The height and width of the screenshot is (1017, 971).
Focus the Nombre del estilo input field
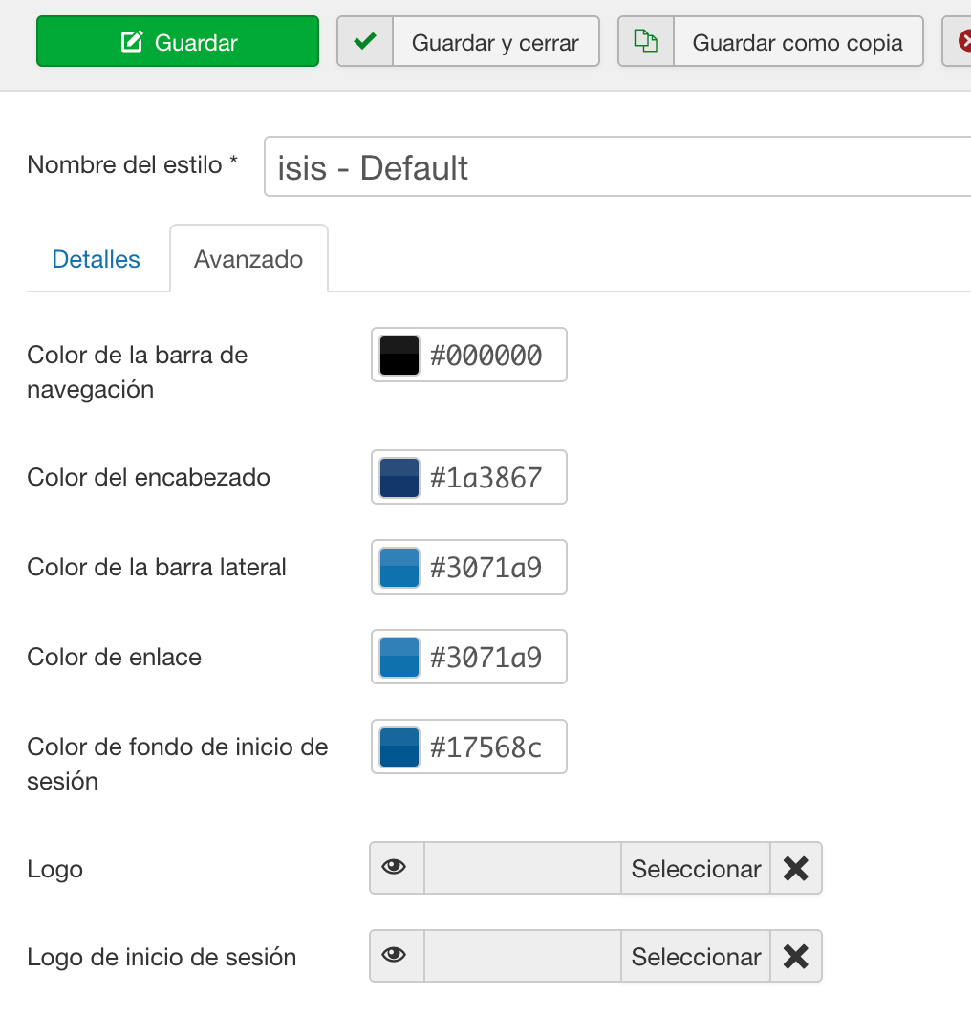point(617,166)
